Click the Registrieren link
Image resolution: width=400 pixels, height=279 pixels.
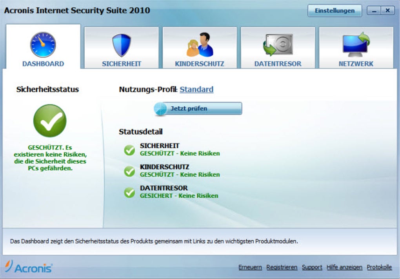point(282,267)
